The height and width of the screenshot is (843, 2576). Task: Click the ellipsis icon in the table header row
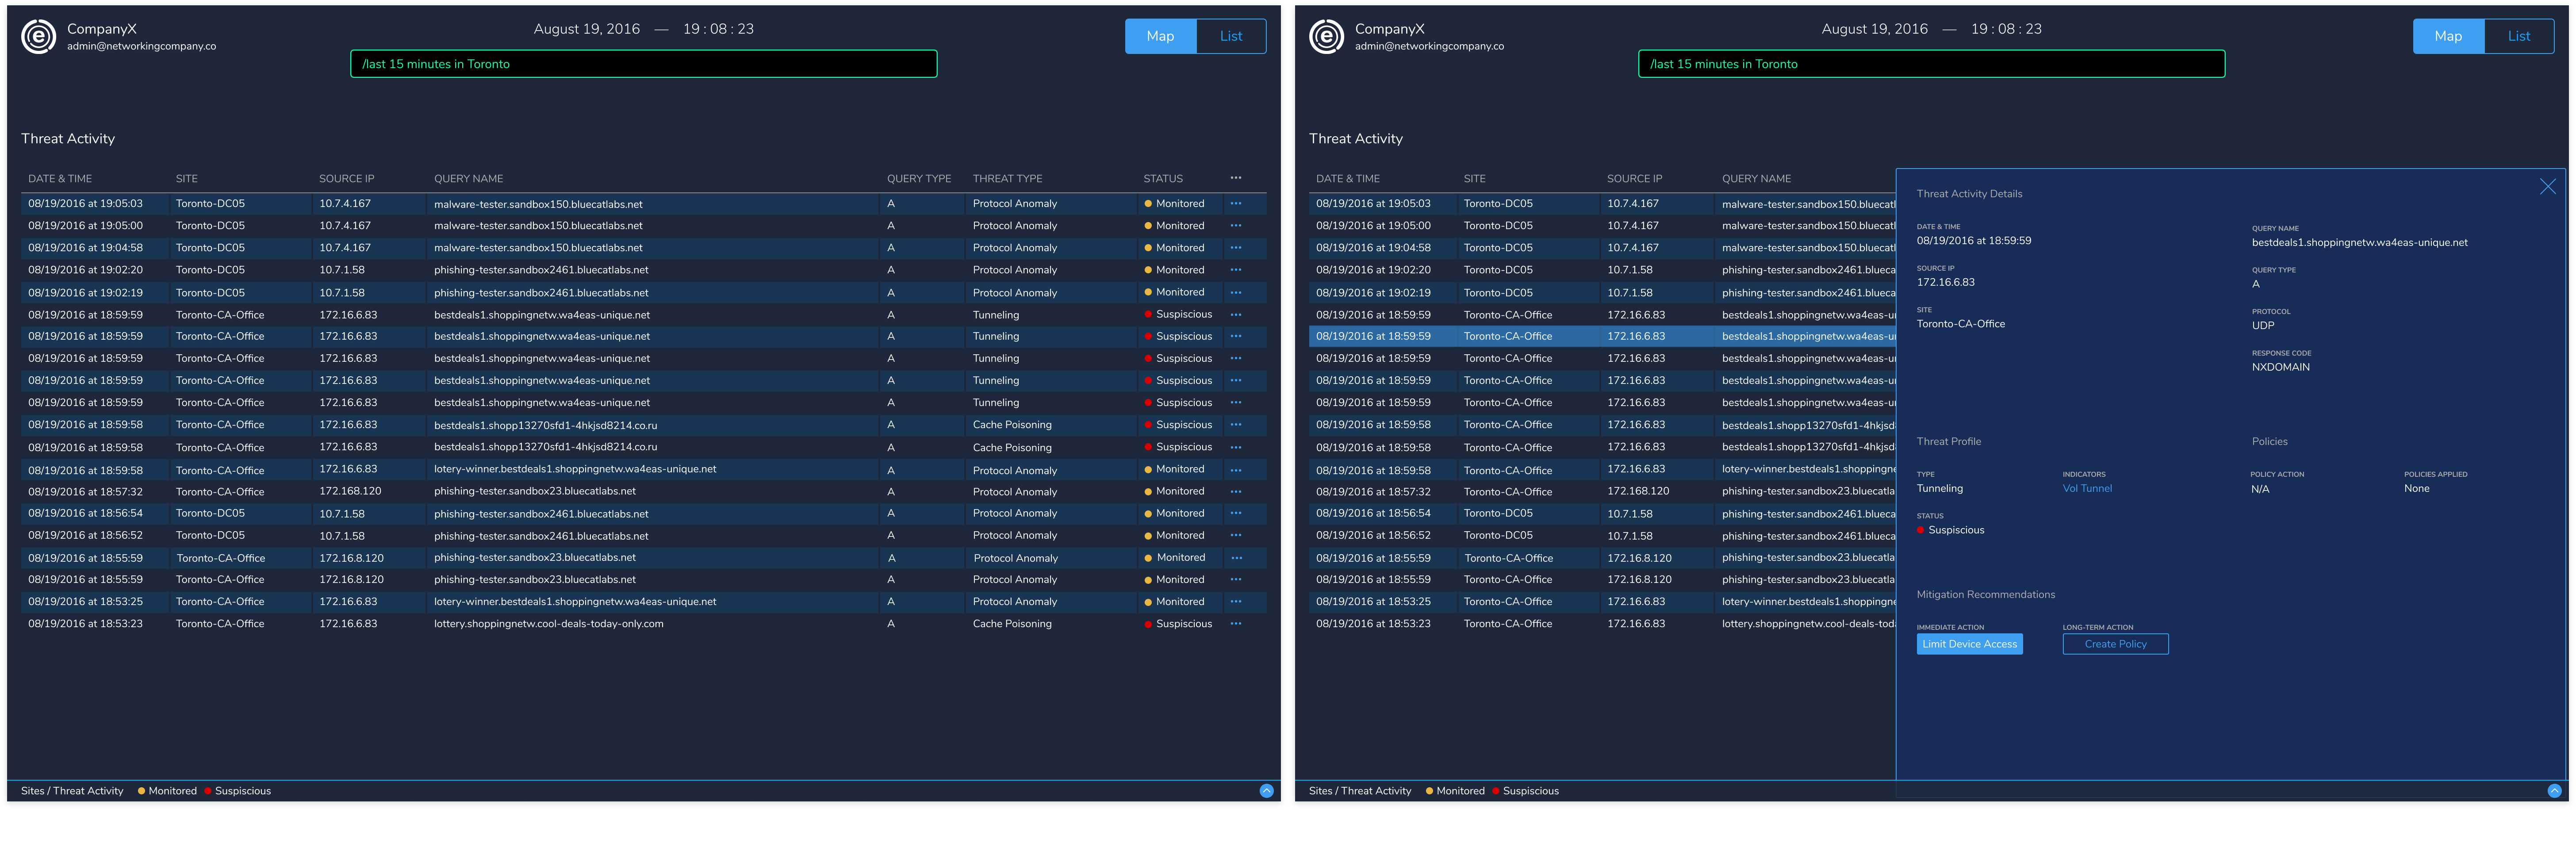pyautogui.click(x=1236, y=177)
